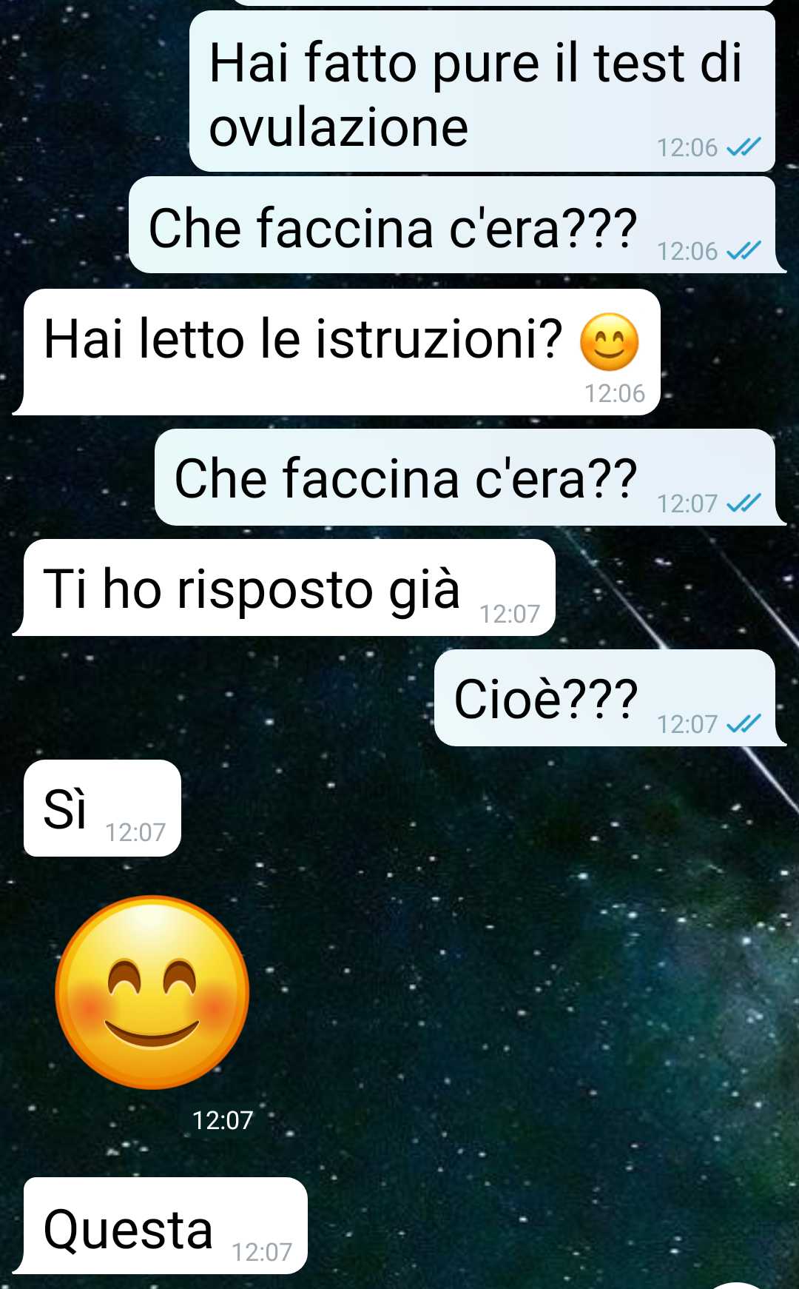Tap the short 'Sì' reply bubble
The height and width of the screenshot is (1289, 799).
[x=102, y=808]
